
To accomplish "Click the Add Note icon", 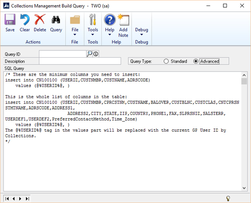I will [x=123, y=20].
